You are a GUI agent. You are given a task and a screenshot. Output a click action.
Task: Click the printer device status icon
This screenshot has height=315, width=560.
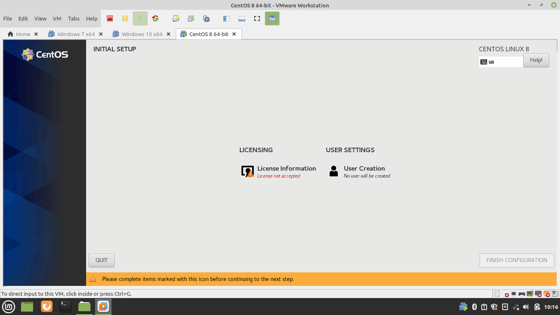[x=522, y=294]
